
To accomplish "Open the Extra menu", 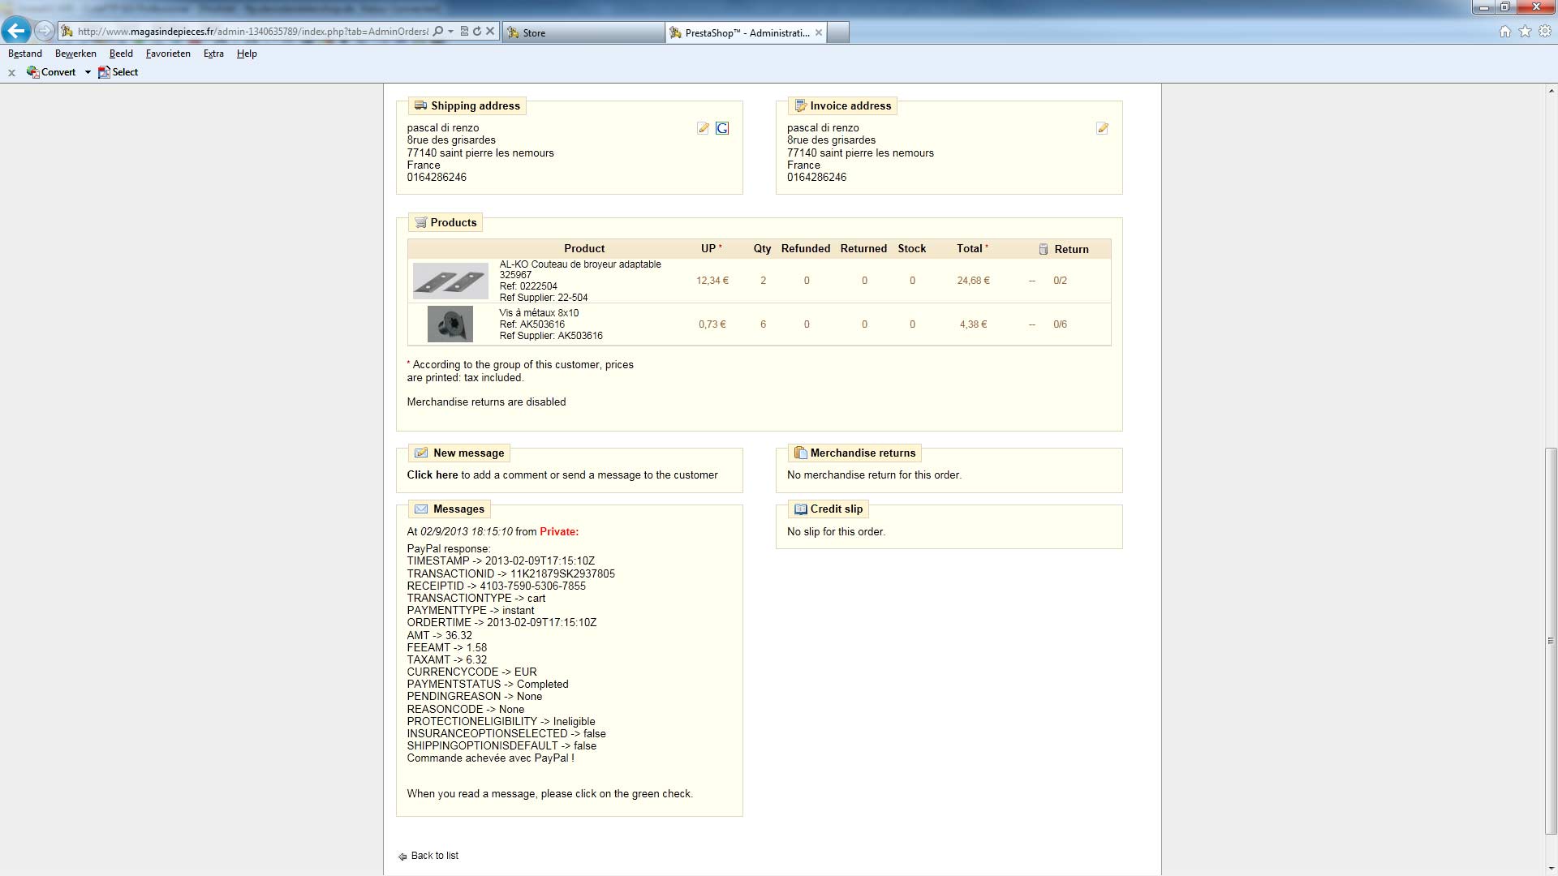I will click(213, 54).
